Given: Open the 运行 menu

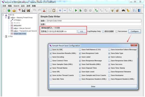Looking at the screenshot, I should pos(23,6).
